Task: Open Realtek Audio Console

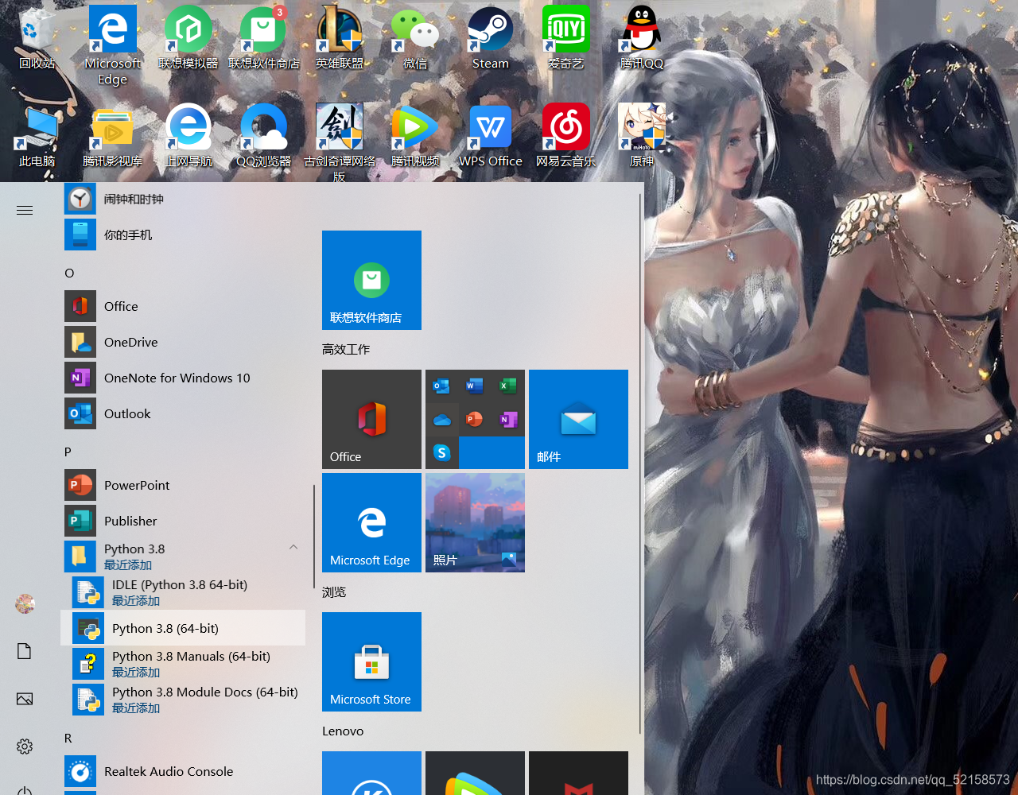Action: [x=183, y=771]
